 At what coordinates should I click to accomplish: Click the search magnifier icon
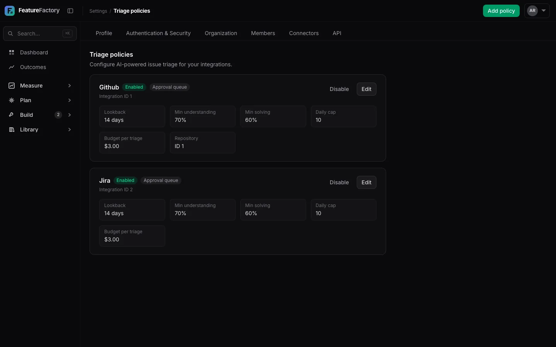[10, 34]
